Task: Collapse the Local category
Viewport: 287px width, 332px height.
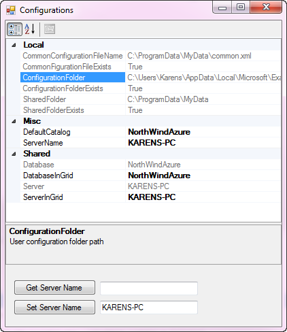Action: coord(14,45)
